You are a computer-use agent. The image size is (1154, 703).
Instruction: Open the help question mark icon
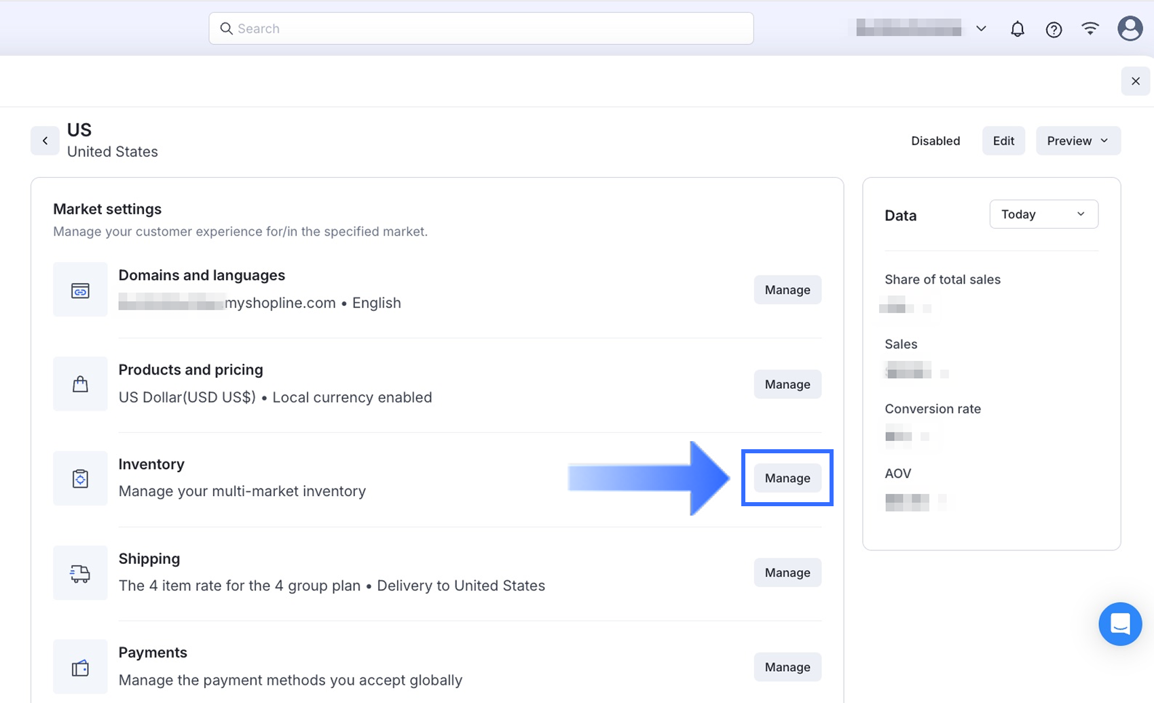point(1054,29)
